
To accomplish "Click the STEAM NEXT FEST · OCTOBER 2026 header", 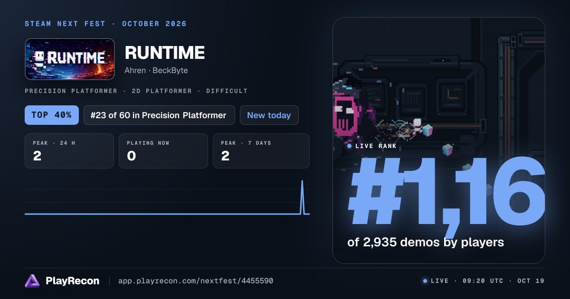I will [105, 24].
